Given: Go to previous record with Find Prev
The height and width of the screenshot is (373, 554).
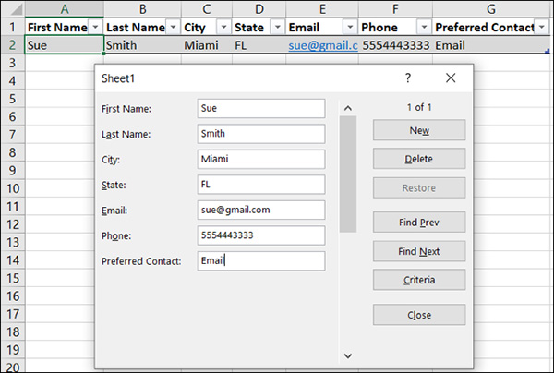Looking at the screenshot, I should [x=419, y=222].
